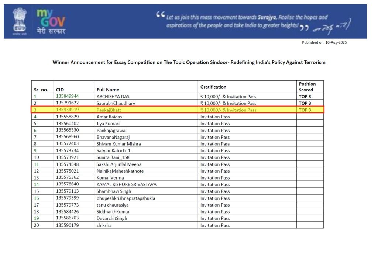The height and width of the screenshot is (267, 378).
Task: Click CID 135560402
Action: (68, 124)
